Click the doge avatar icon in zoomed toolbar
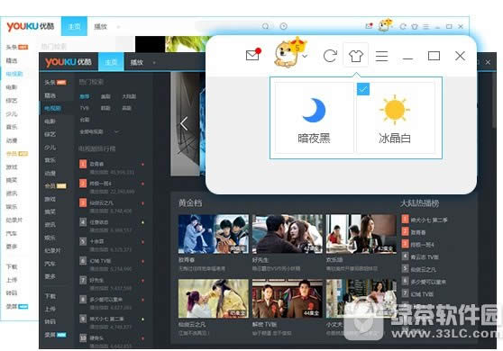This screenshot has height=351, width=503. tap(288, 53)
